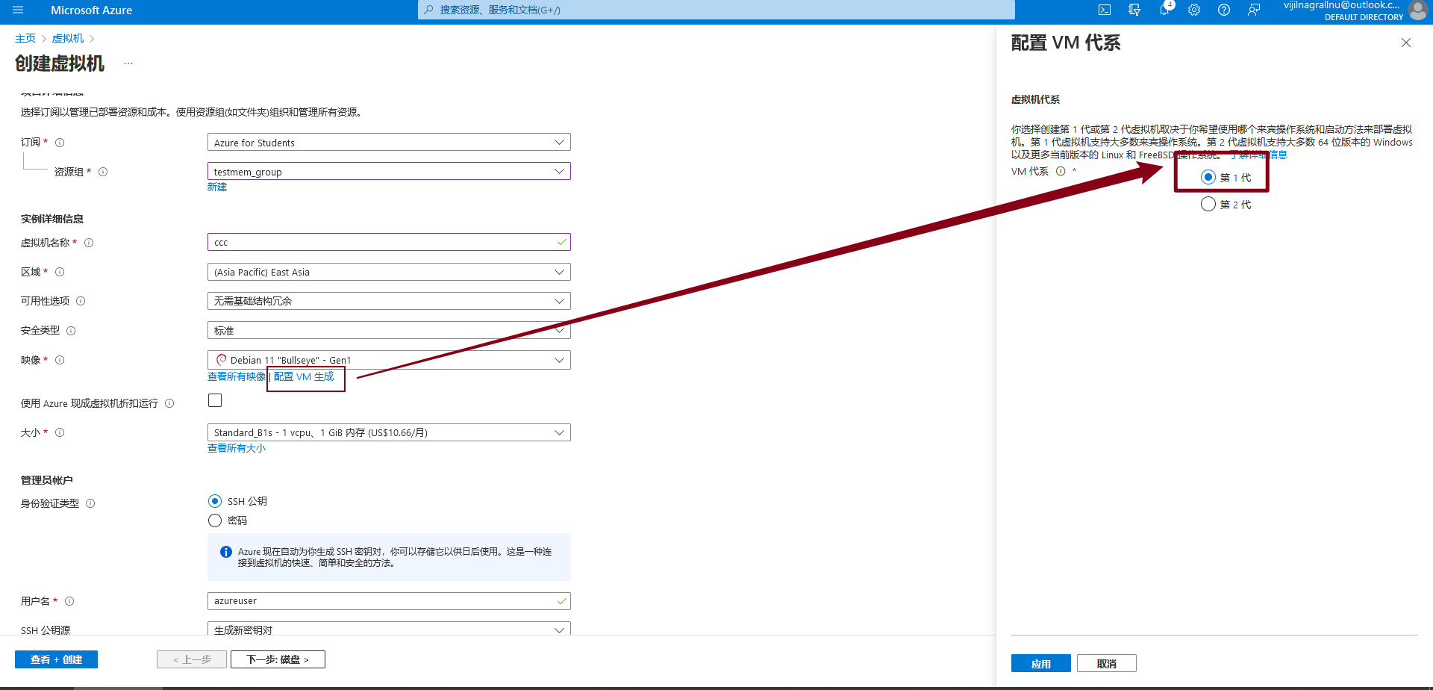
Task: Click the 下一步: 磁盘 button
Action: click(278, 659)
